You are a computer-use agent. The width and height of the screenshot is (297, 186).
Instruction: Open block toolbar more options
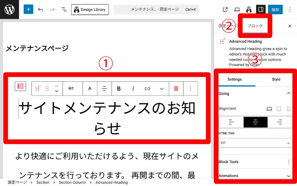[x=191, y=88]
